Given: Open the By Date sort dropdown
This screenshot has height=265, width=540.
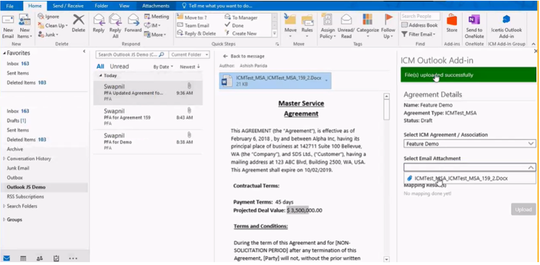Looking at the screenshot, I should pos(163,67).
